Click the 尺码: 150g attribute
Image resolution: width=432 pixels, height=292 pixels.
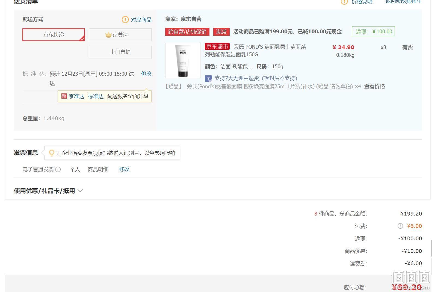(270, 66)
